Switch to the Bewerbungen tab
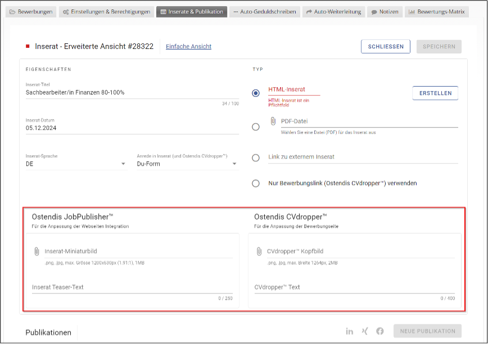This screenshot has width=488, height=344. 31,12
